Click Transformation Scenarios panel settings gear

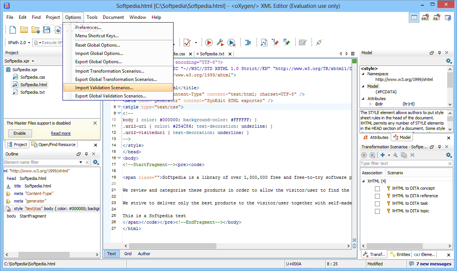tap(448, 155)
